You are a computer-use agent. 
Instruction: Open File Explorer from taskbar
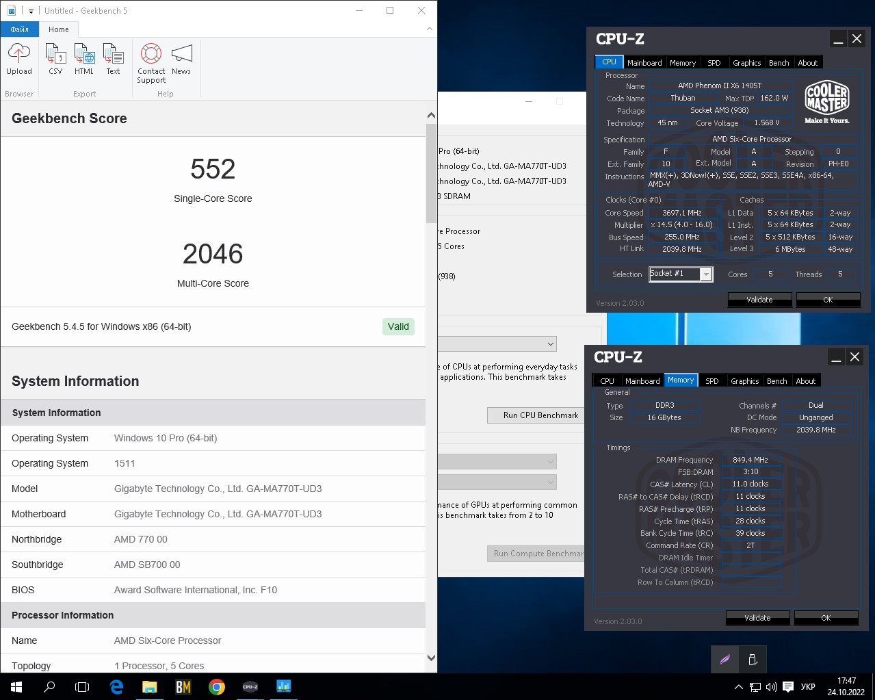(149, 686)
